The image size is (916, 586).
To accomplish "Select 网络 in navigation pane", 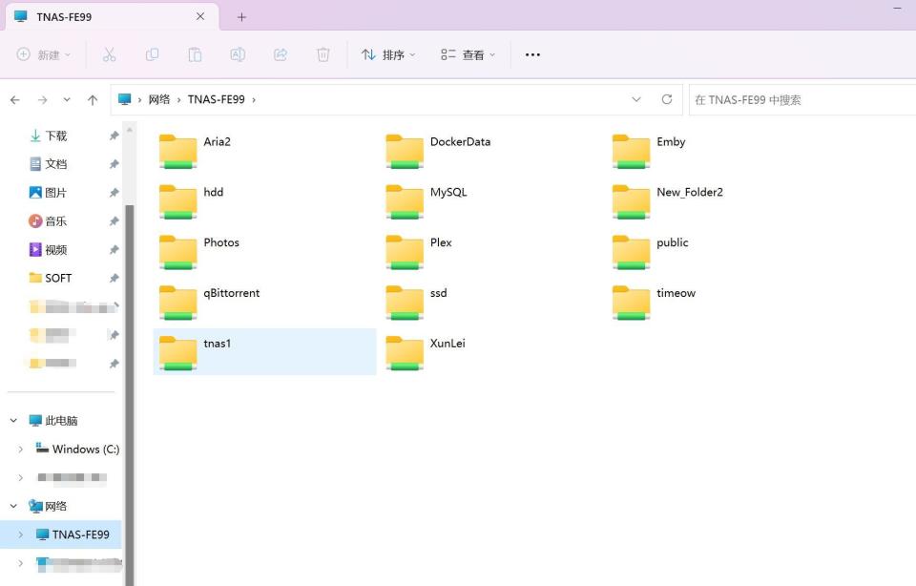I will coord(48,506).
